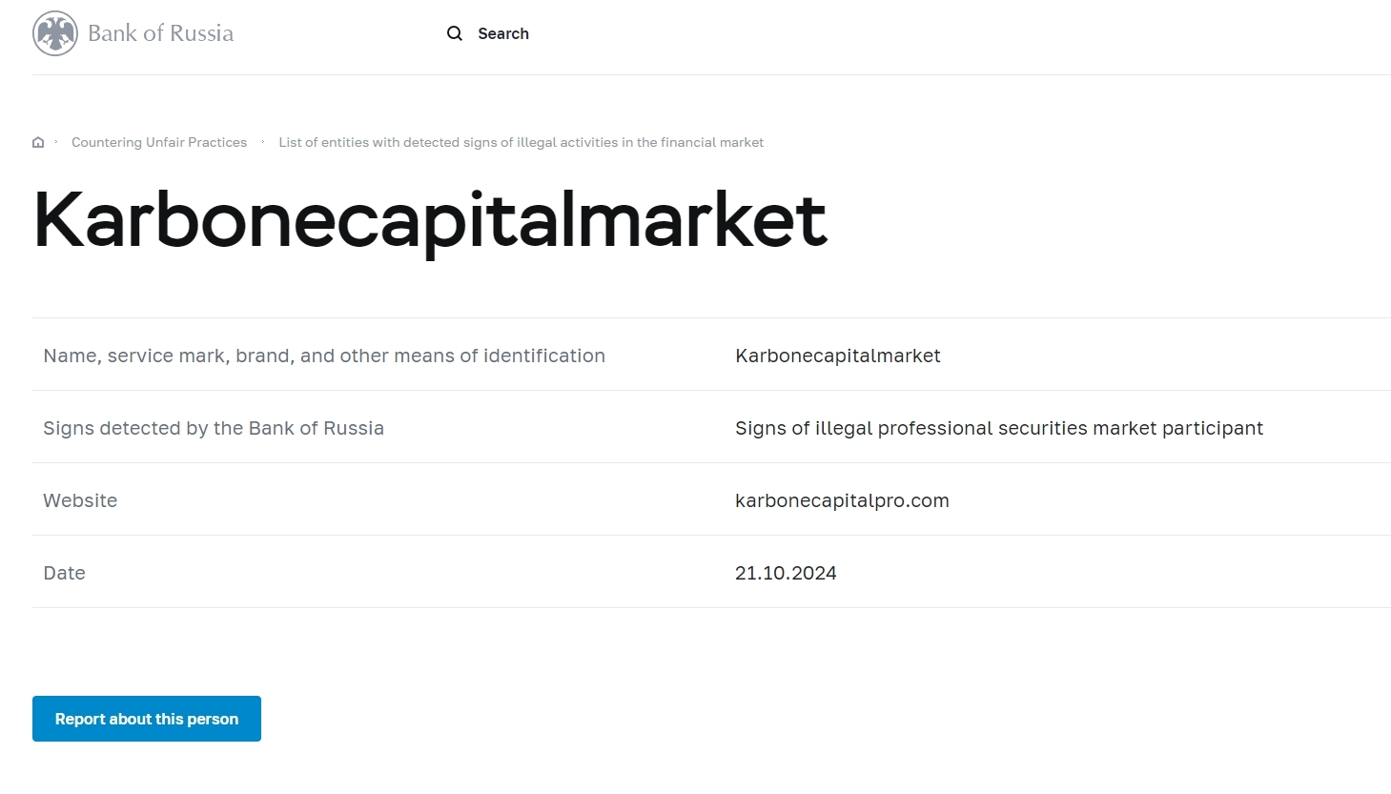
Task: Click the Name, service mark, brand label
Action: [324, 356]
